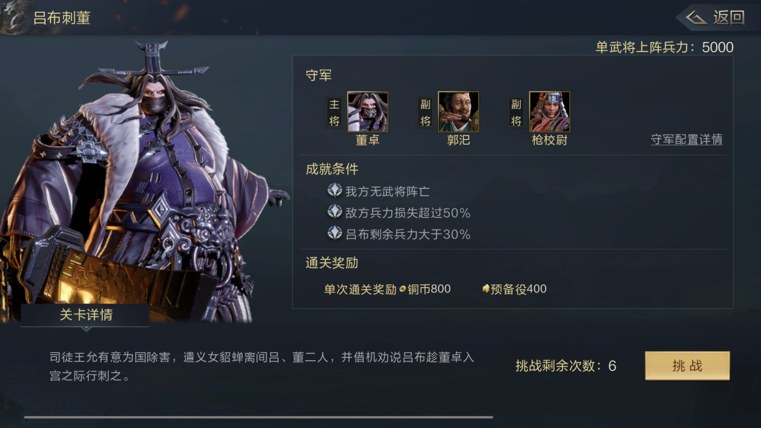Select 枪校尉 deputy general portrait

coord(550,112)
